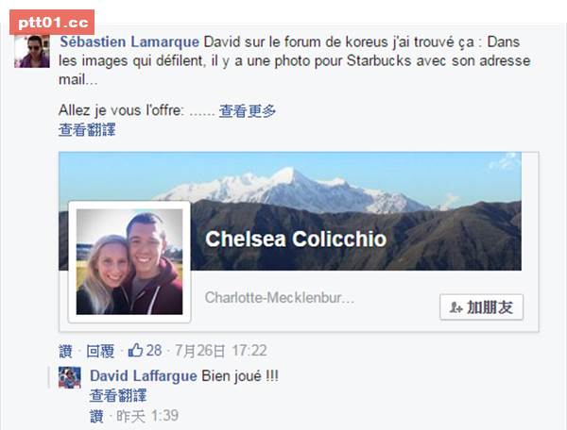Image resolution: width=567 pixels, height=430 pixels.
Task: Open Sébastien Lamarque name link
Action: point(129,41)
